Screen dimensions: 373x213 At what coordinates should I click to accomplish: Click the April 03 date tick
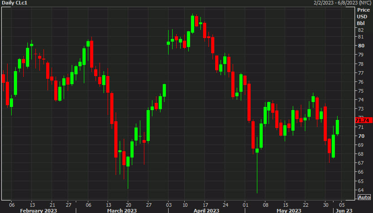[x=169, y=204]
